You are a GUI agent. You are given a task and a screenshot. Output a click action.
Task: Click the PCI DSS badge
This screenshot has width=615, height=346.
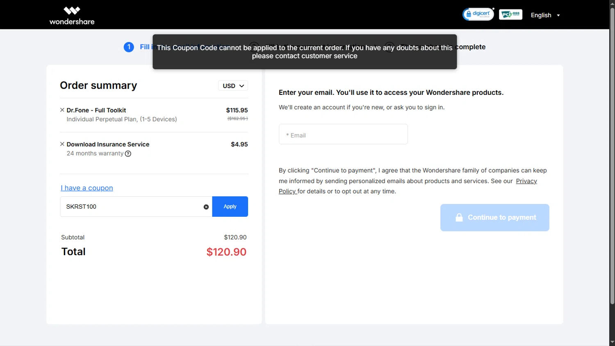510,14
